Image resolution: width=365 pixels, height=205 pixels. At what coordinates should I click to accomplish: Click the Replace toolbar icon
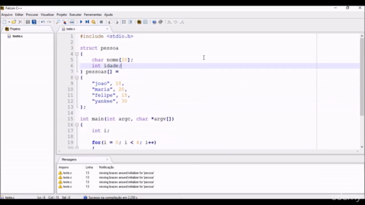click(64, 22)
